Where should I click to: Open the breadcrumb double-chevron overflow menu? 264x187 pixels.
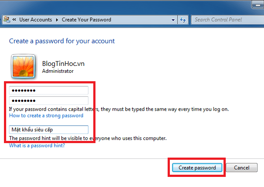point(15,20)
